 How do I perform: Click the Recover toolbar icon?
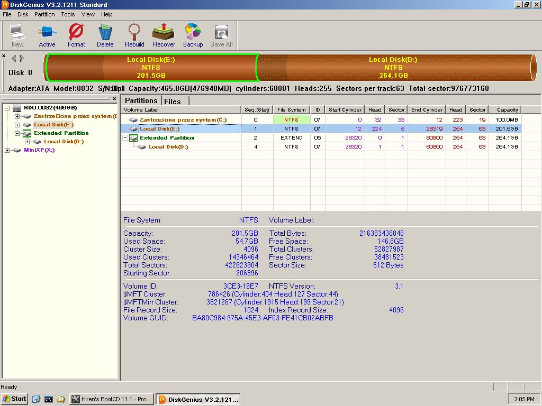(x=164, y=35)
